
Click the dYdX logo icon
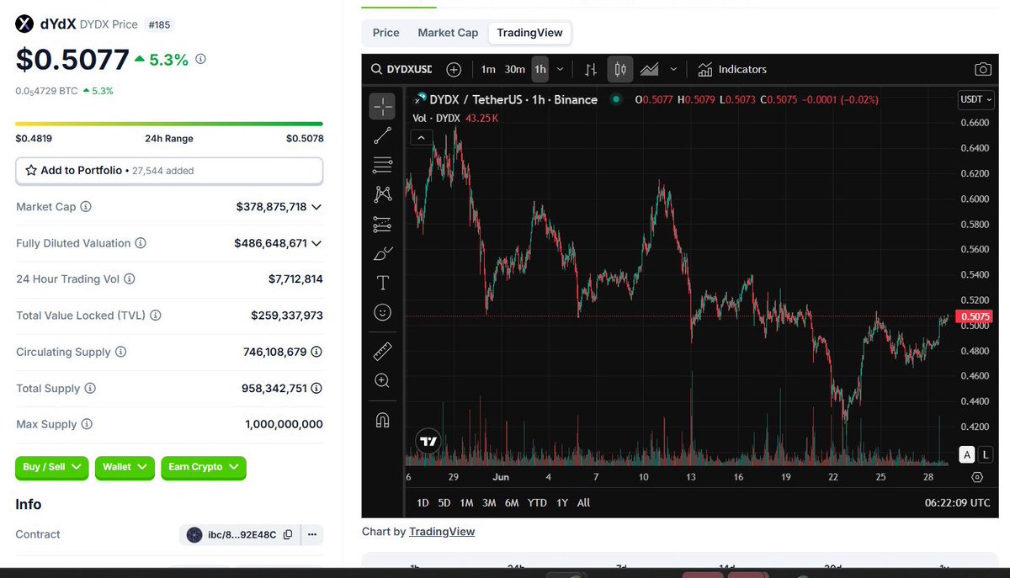coord(25,24)
